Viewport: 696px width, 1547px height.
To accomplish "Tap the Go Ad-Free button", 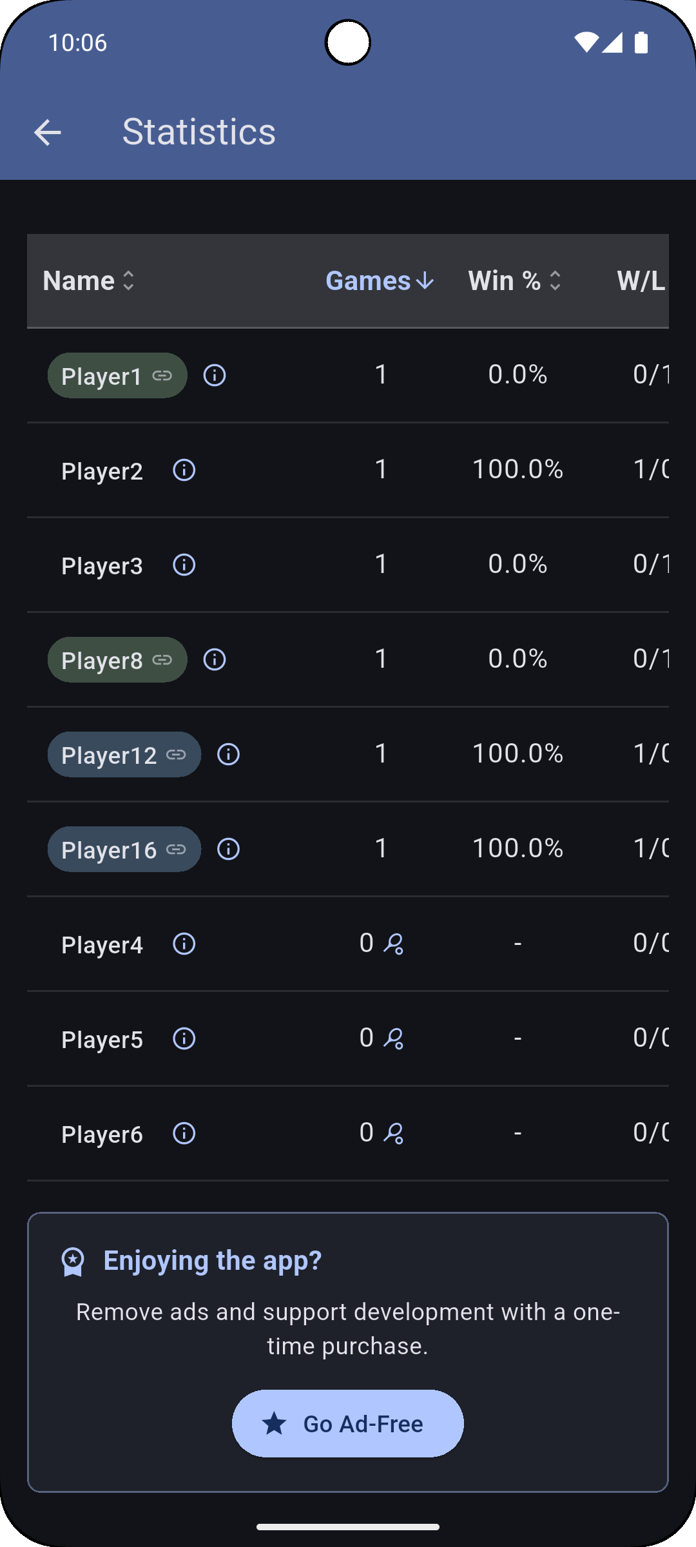I will tap(348, 1423).
